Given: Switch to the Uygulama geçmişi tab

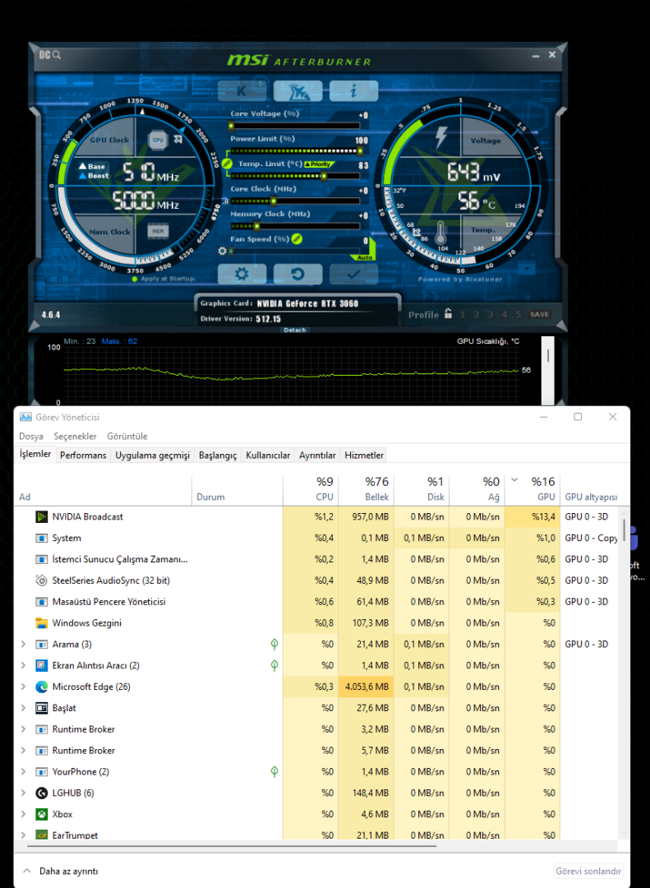Looking at the screenshot, I should pyautogui.click(x=152, y=456).
